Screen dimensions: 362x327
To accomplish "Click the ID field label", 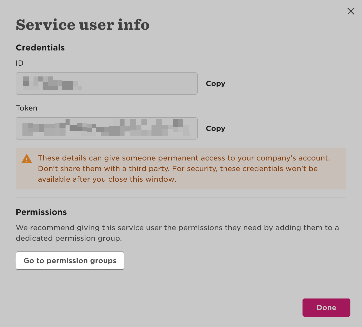I will pos(20,63).
